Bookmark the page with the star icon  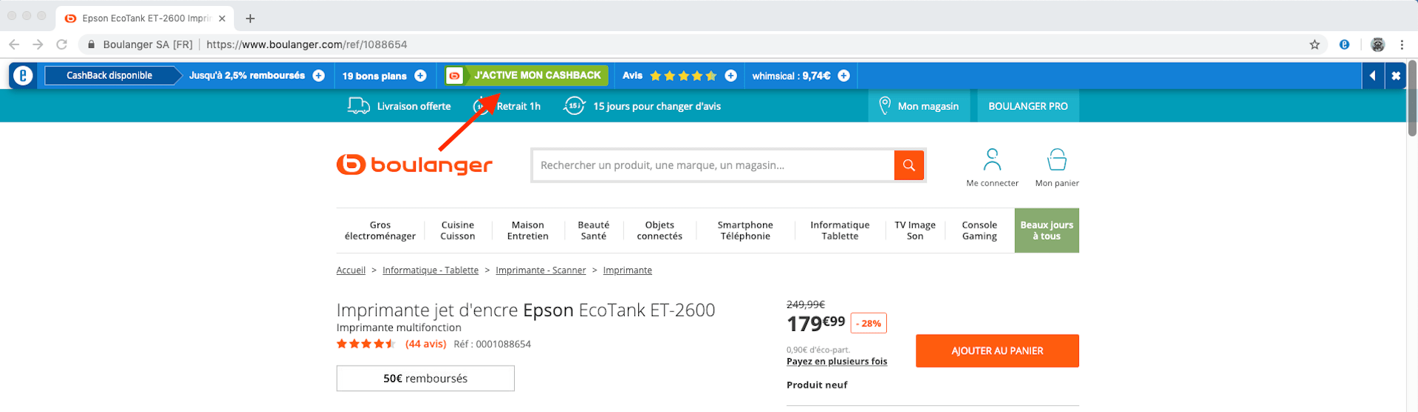click(1315, 44)
